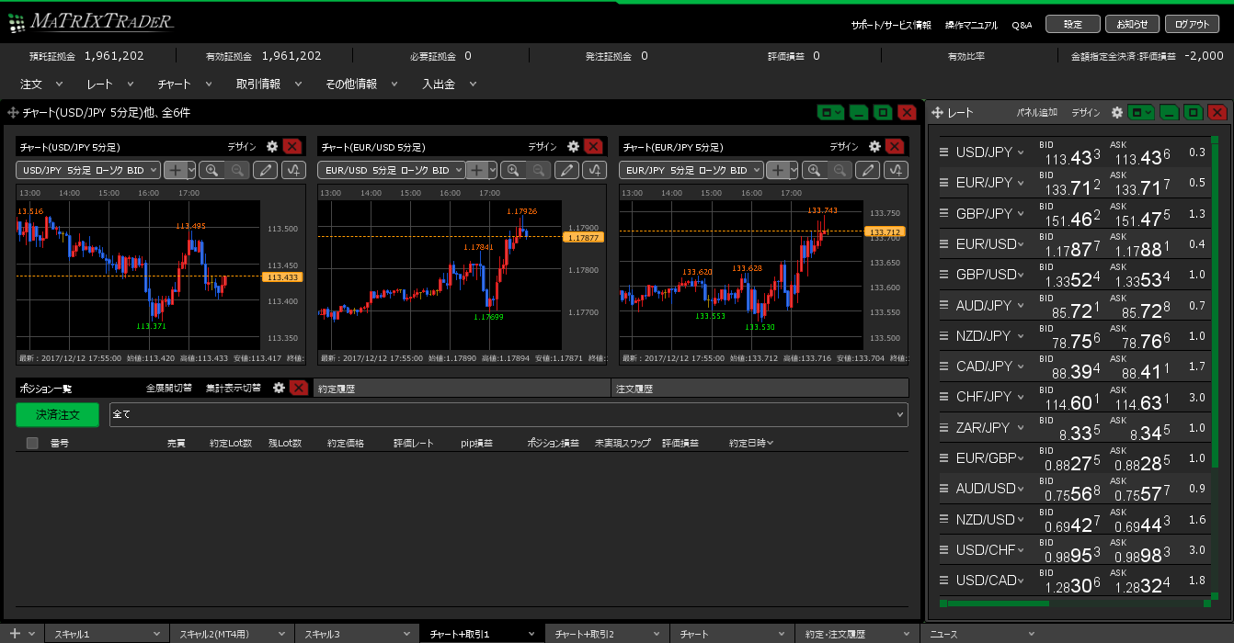Image resolution: width=1234 pixels, height=643 pixels.
Task: Open the サポート/サービス情報 link
Action: click(890, 26)
